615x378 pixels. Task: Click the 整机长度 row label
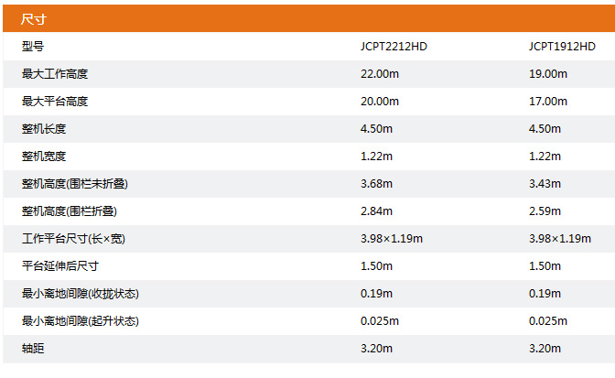(x=44, y=129)
